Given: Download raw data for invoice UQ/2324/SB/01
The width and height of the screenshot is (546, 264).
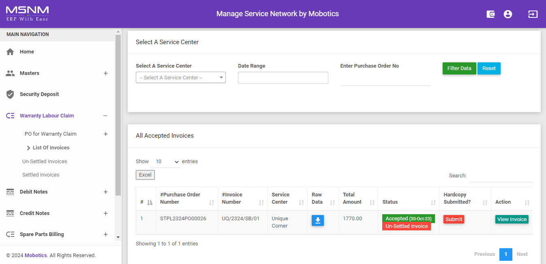Looking at the screenshot, I should 318,220.
